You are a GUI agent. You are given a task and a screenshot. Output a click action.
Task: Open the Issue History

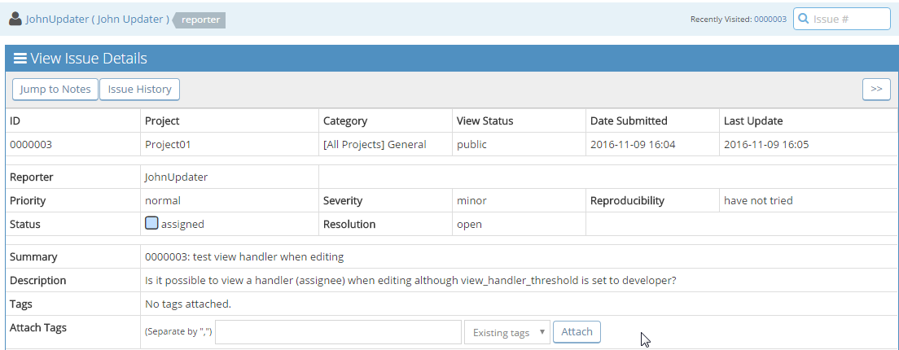139,90
